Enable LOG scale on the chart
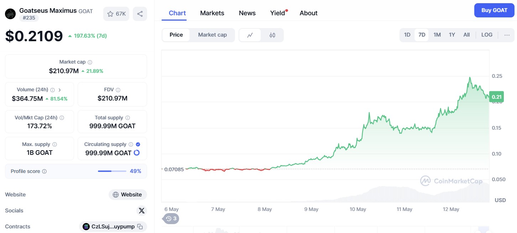The height and width of the screenshot is (233, 517). 487,35
